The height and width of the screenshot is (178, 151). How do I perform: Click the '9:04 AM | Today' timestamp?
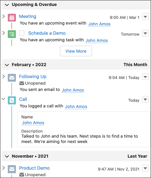point(124,78)
